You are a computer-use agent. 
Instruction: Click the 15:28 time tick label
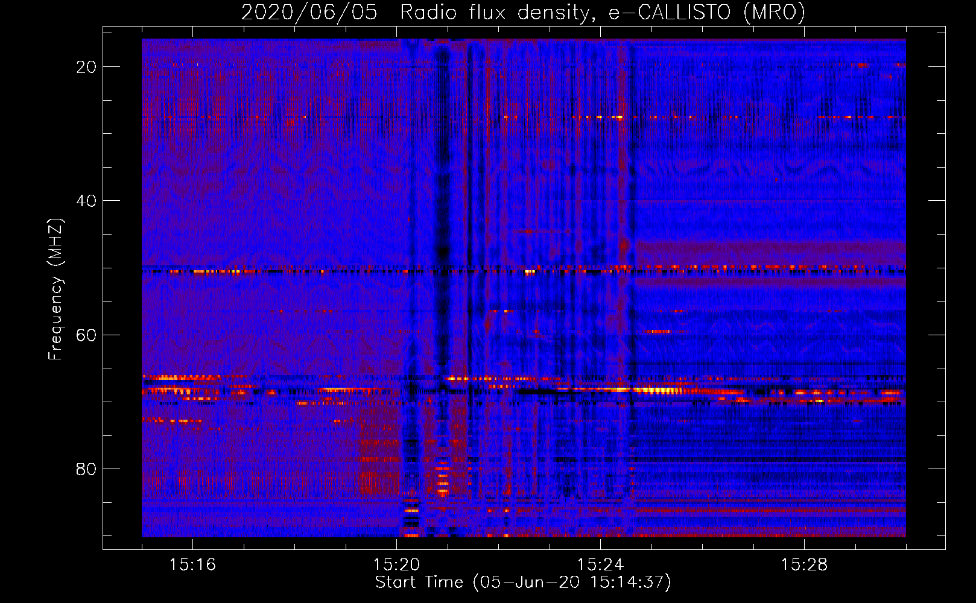(x=804, y=564)
